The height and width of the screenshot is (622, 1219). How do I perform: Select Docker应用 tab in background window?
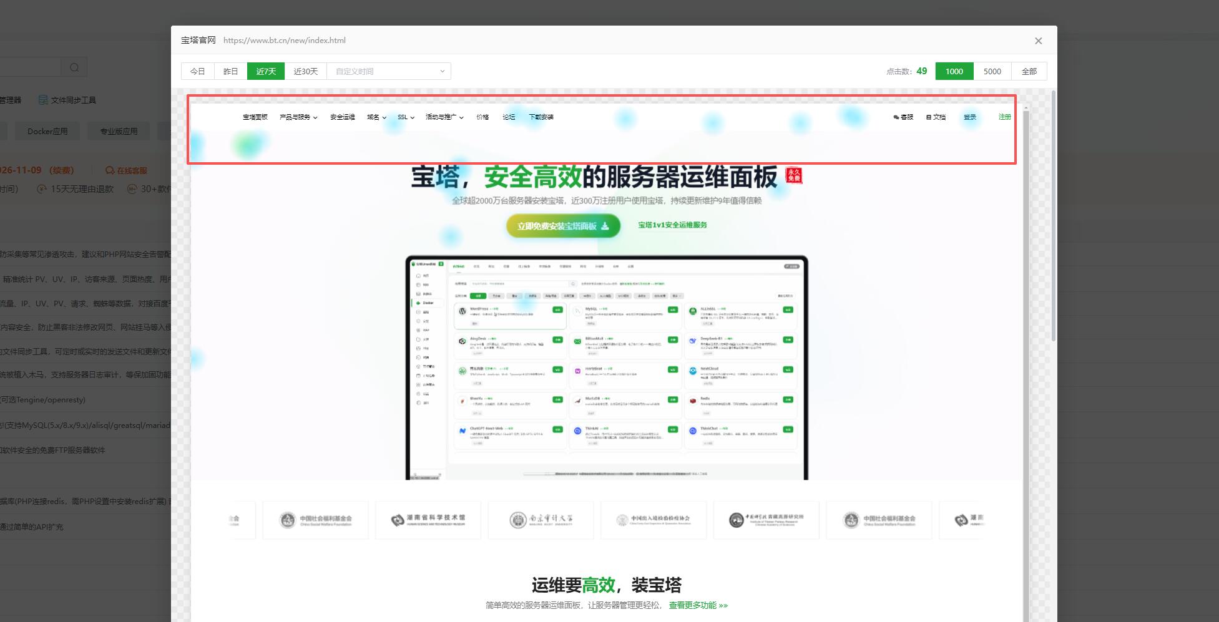coord(47,132)
